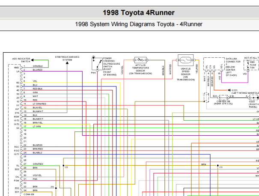
Task: Click the G131 ground point symbol
Action: [x=229, y=90]
